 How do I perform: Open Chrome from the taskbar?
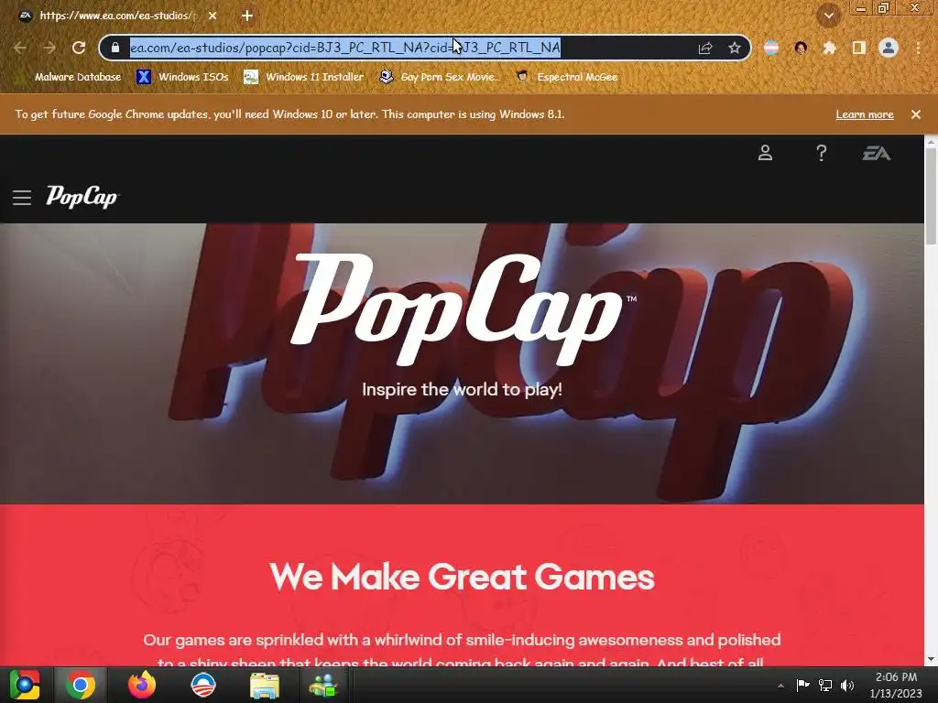pyautogui.click(x=81, y=685)
